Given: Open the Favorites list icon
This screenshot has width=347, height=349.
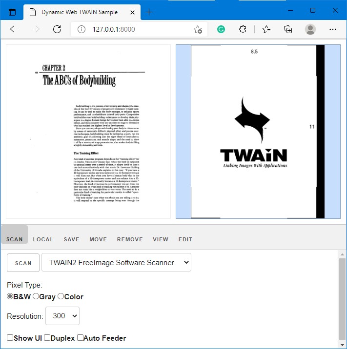Looking at the screenshot, I should (x=266, y=29).
